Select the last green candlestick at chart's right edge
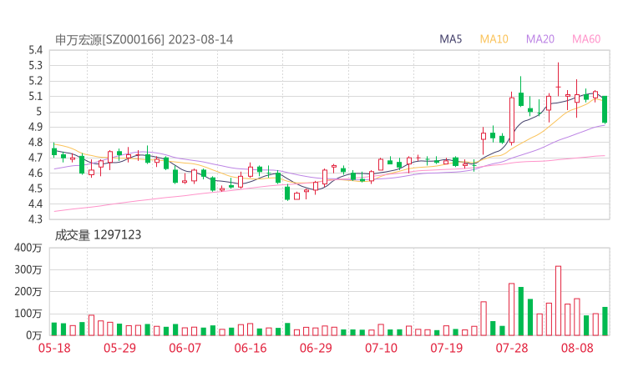 pyautogui.click(x=605, y=109)
